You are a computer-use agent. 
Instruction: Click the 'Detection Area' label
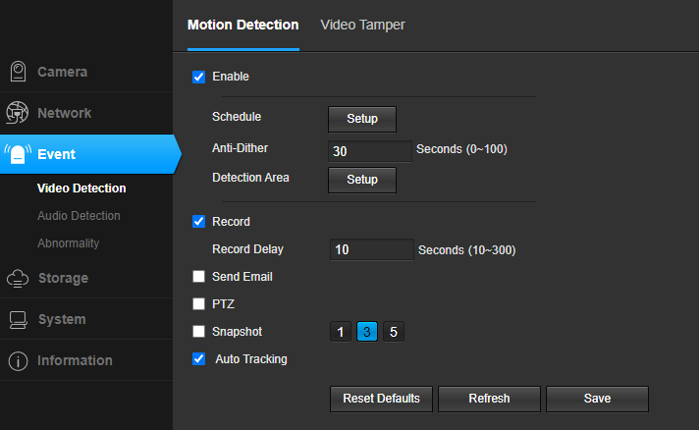(x=250, y=178)
